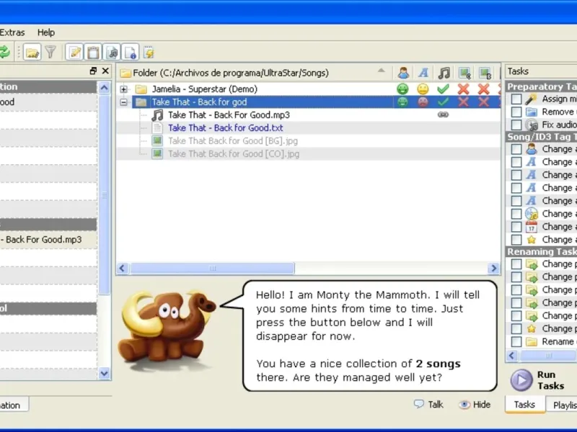Click the calendar Change task icon
This screenshot has height=432, width=577.
[x=531, y=227]
